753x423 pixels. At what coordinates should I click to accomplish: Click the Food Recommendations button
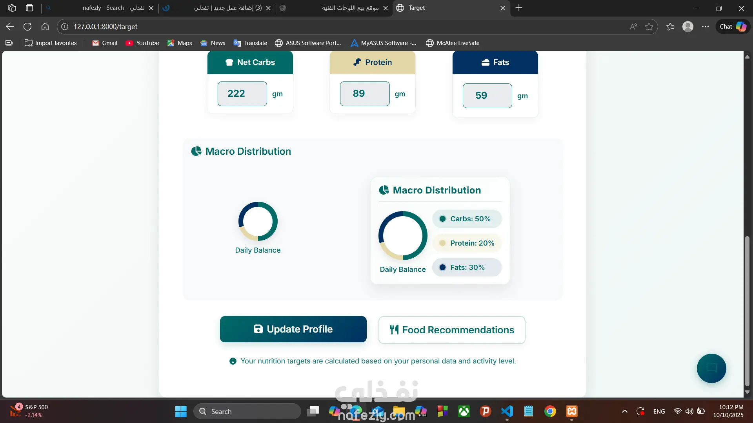point(451,330)
